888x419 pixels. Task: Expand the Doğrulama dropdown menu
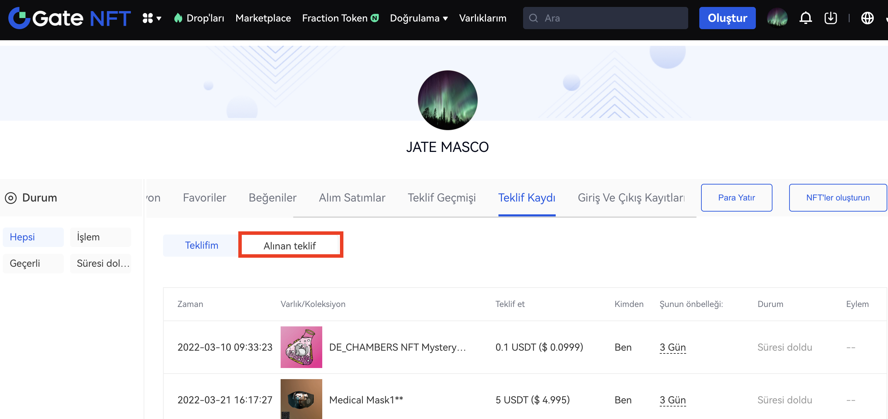[x=419, y=18]
